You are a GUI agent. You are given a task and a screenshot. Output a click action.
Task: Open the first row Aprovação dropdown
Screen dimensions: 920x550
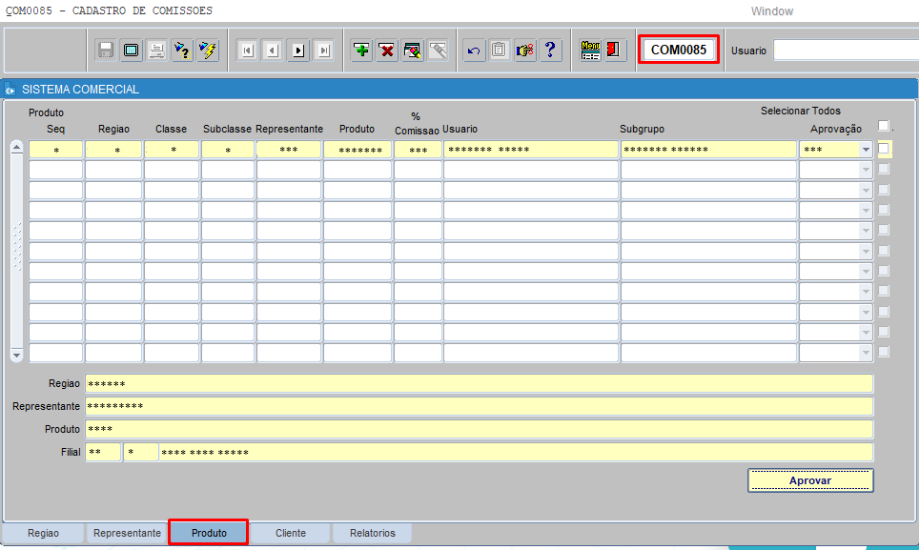(866, 150)
